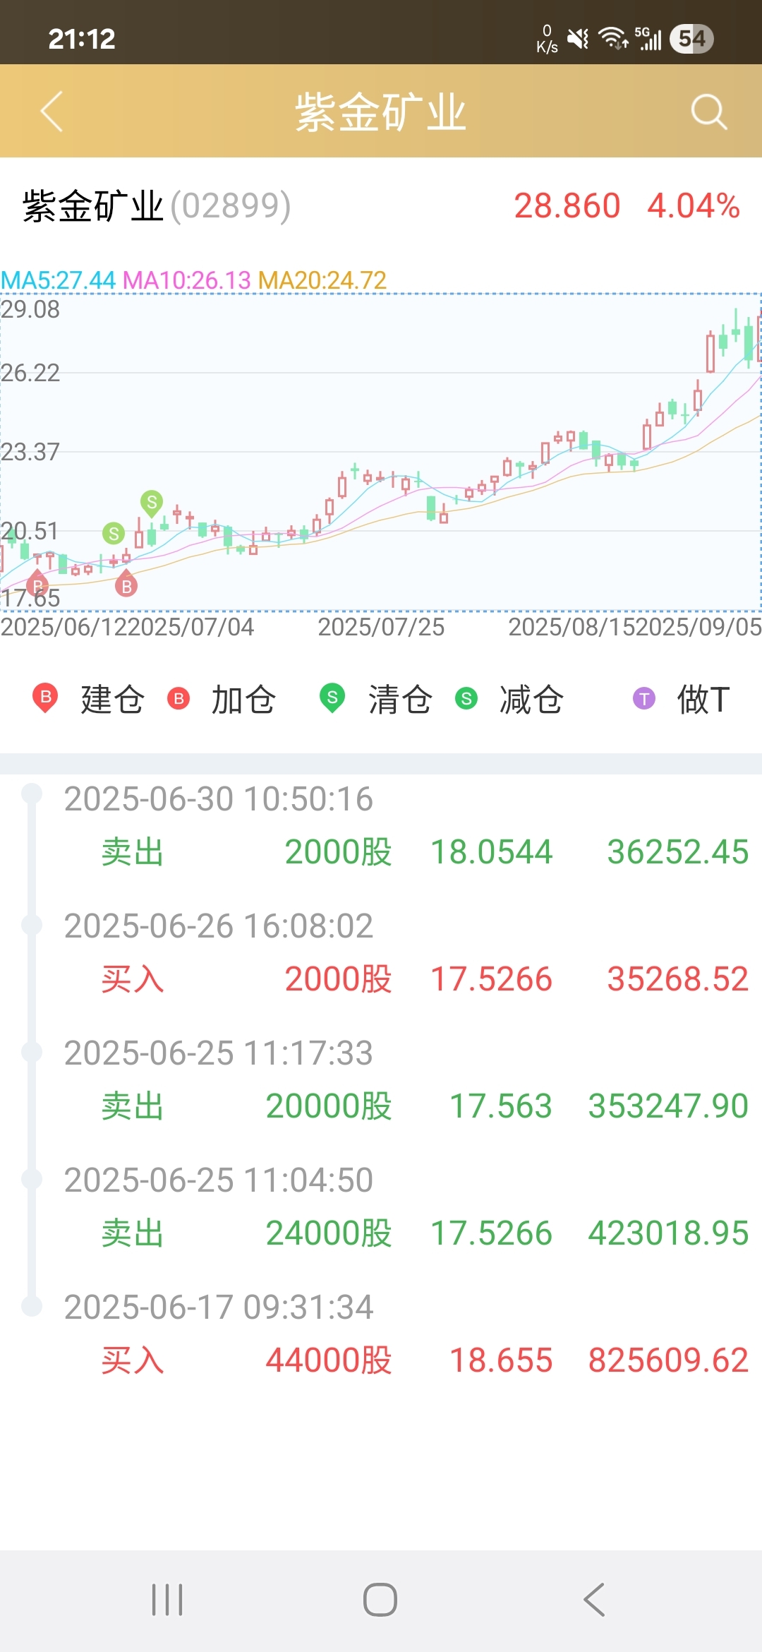
Task: Tap timestamp 2025-06-26 16:08:02
Action: click(x=219, y=926)
